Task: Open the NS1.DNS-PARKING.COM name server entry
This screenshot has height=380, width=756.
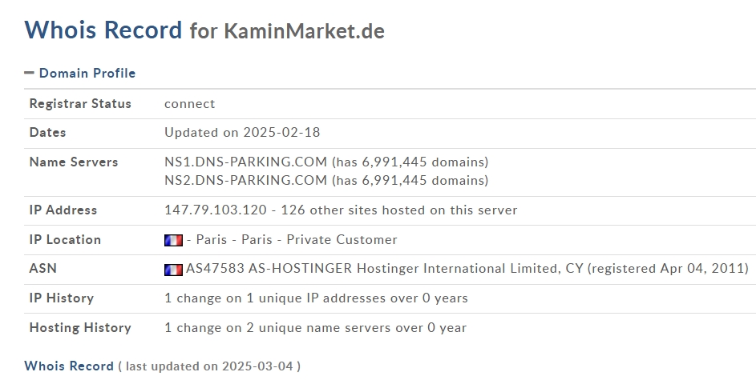Action: [x=245, y=162]
